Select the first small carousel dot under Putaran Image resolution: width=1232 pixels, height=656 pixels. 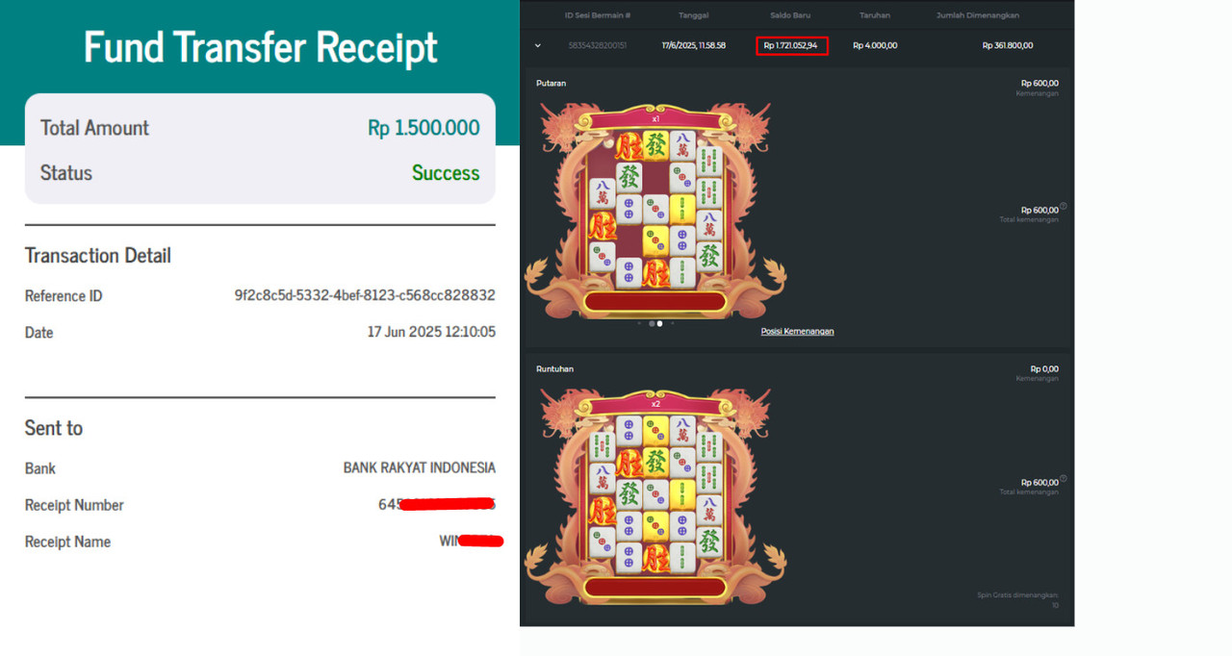[x=639, y=323]
